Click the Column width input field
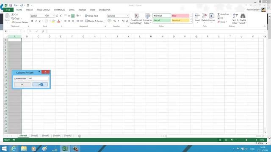Screen dimensions: 271x152 pos(38,79)
